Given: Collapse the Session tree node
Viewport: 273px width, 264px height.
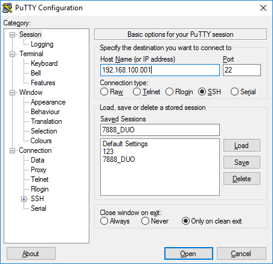Looking at the screenshot, I should [x=12, y=34].
